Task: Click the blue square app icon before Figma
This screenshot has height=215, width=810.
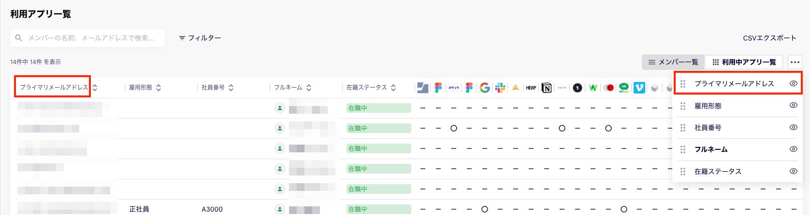Action: click(x=422, y=88)
